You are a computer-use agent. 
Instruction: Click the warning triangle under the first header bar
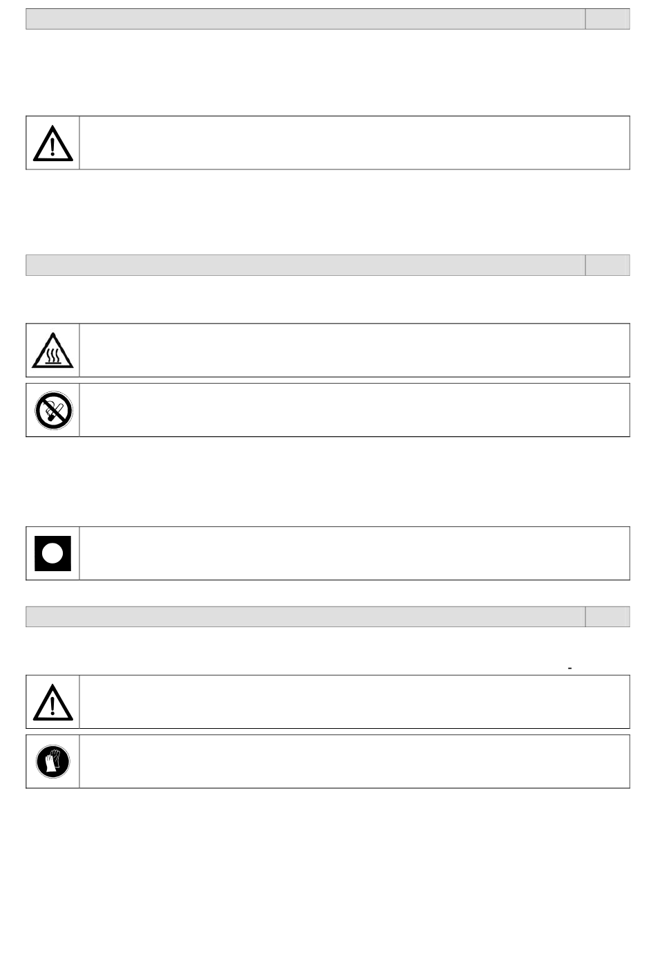coord(53,143)
